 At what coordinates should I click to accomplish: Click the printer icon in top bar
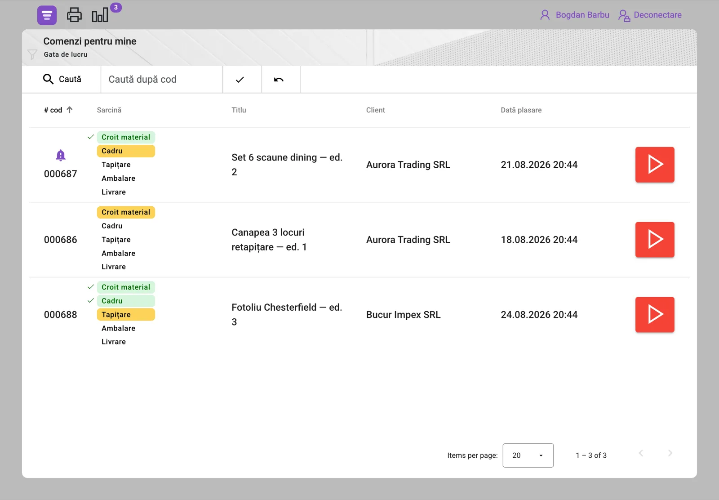[74, 15]
